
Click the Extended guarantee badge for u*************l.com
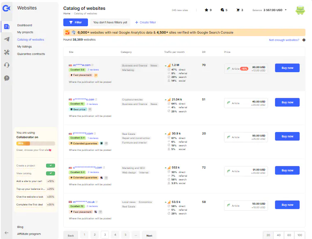click(x=83, y=178)
